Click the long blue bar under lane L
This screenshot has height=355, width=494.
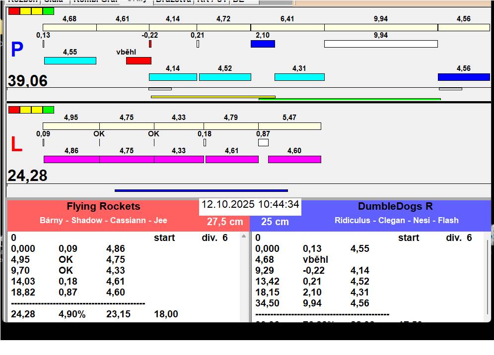click(201, 190)
